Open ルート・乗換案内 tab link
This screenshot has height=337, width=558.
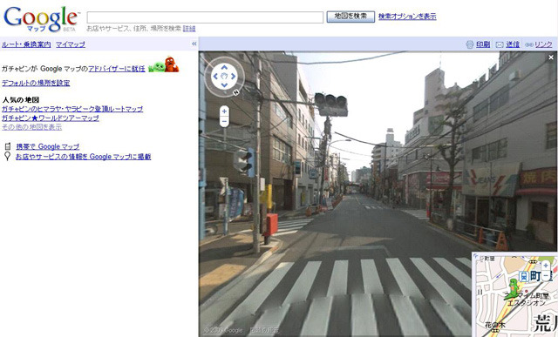(x=26, y=44)
